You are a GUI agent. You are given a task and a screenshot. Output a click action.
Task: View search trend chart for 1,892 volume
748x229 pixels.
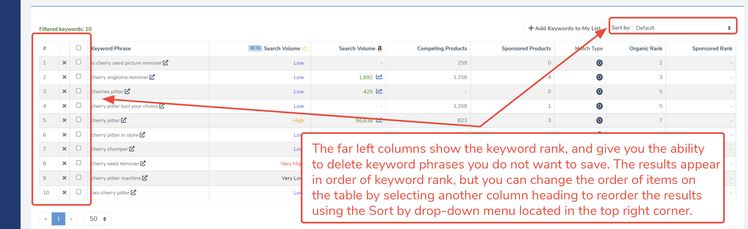[x=379, y=77]
